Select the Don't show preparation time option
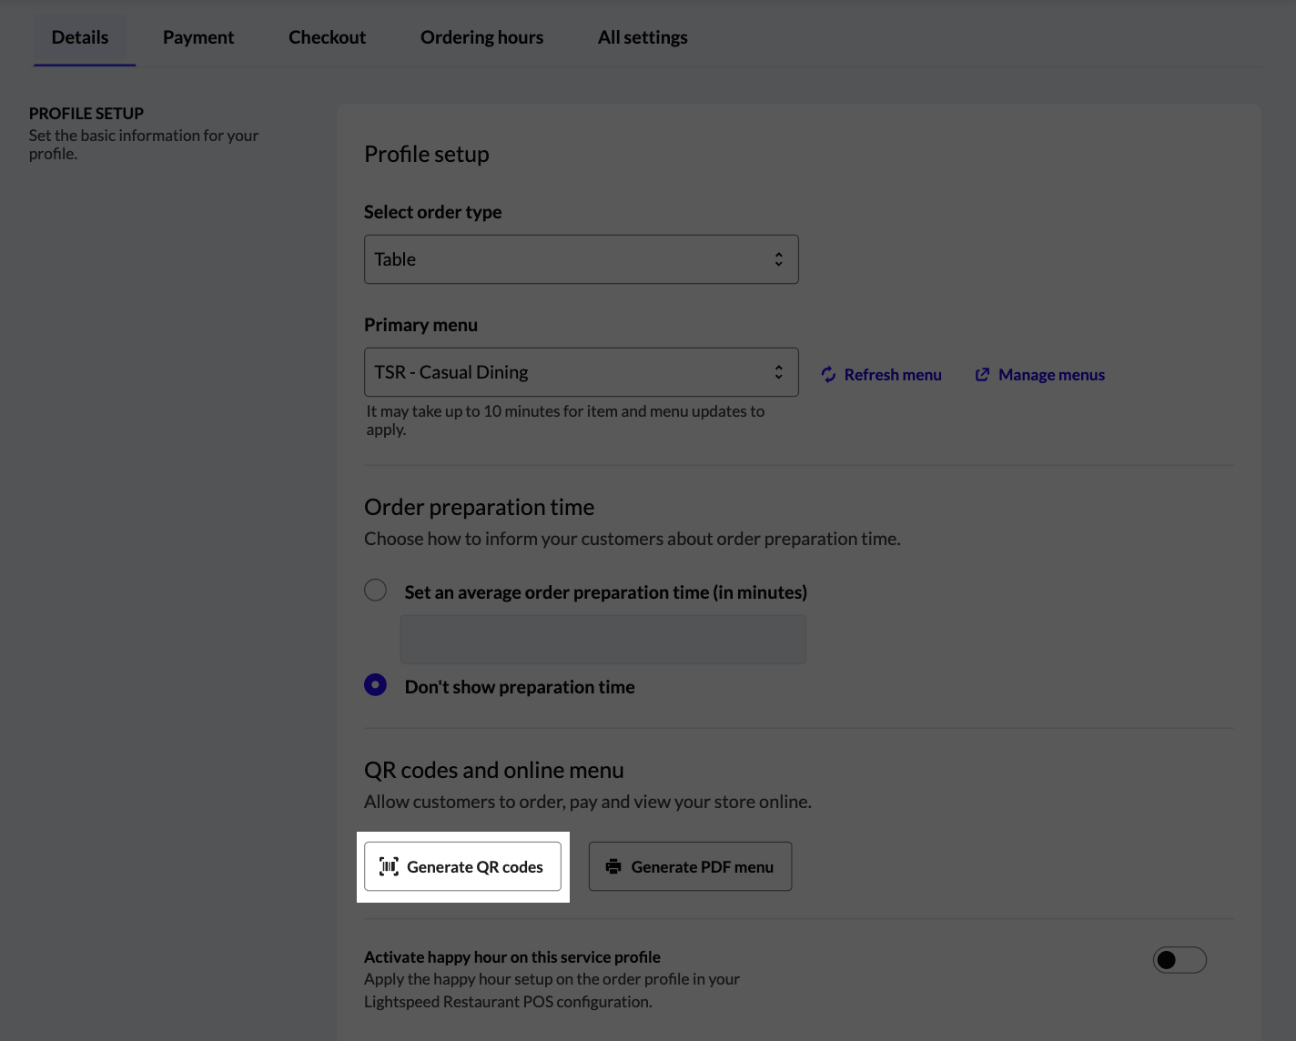The width and height of the screenshot is (1296, 1041). tap(375, 685)
